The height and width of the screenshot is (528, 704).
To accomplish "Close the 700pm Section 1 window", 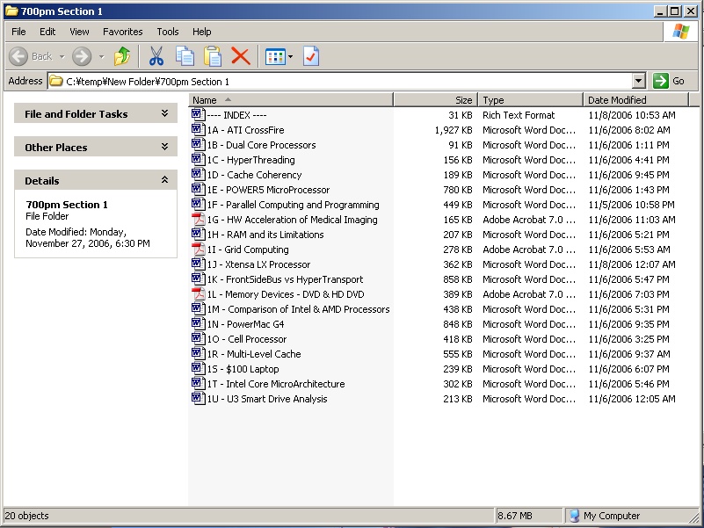I will coord(690,11).
